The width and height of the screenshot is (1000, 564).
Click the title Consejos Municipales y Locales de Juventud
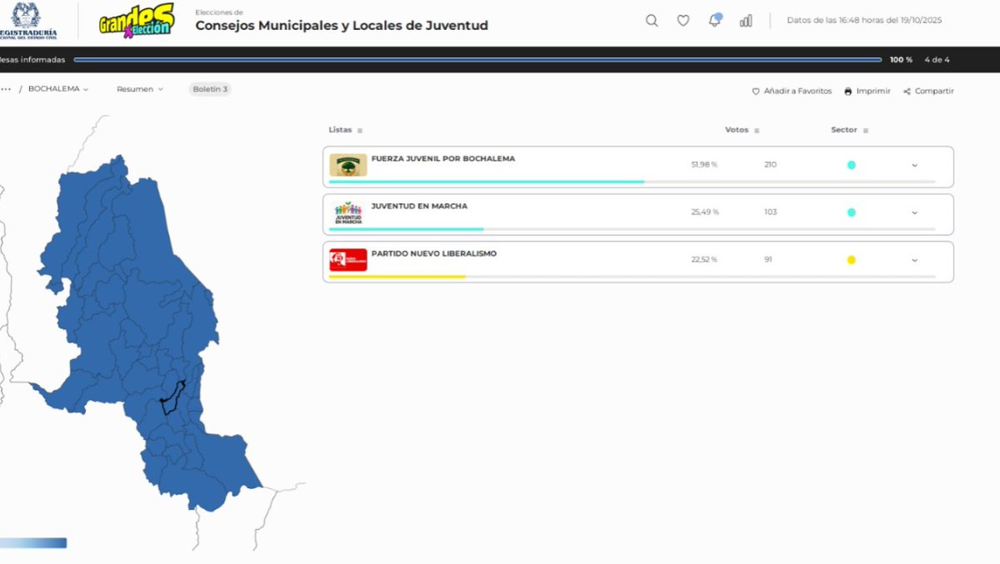tap(342, 26)
